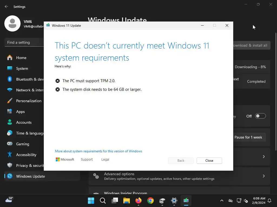277x207 pixels.
Task: Click the Microsoft logo in dialog
Action: click(65, 160)
